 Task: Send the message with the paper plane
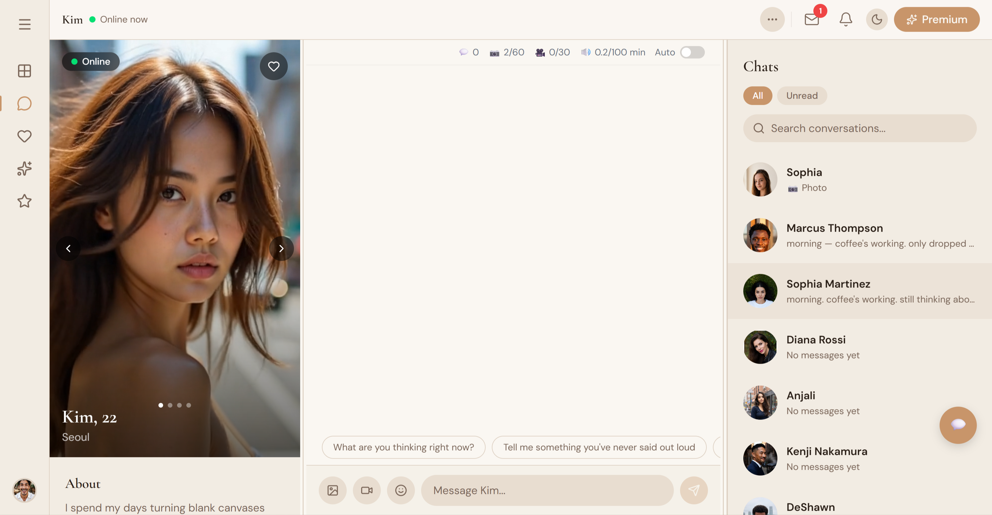click(694, 490)
